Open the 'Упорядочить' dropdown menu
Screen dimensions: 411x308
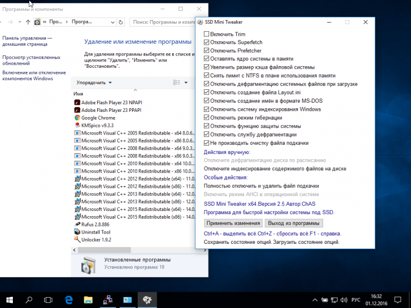pyautogui.click(x=94, y=83)
